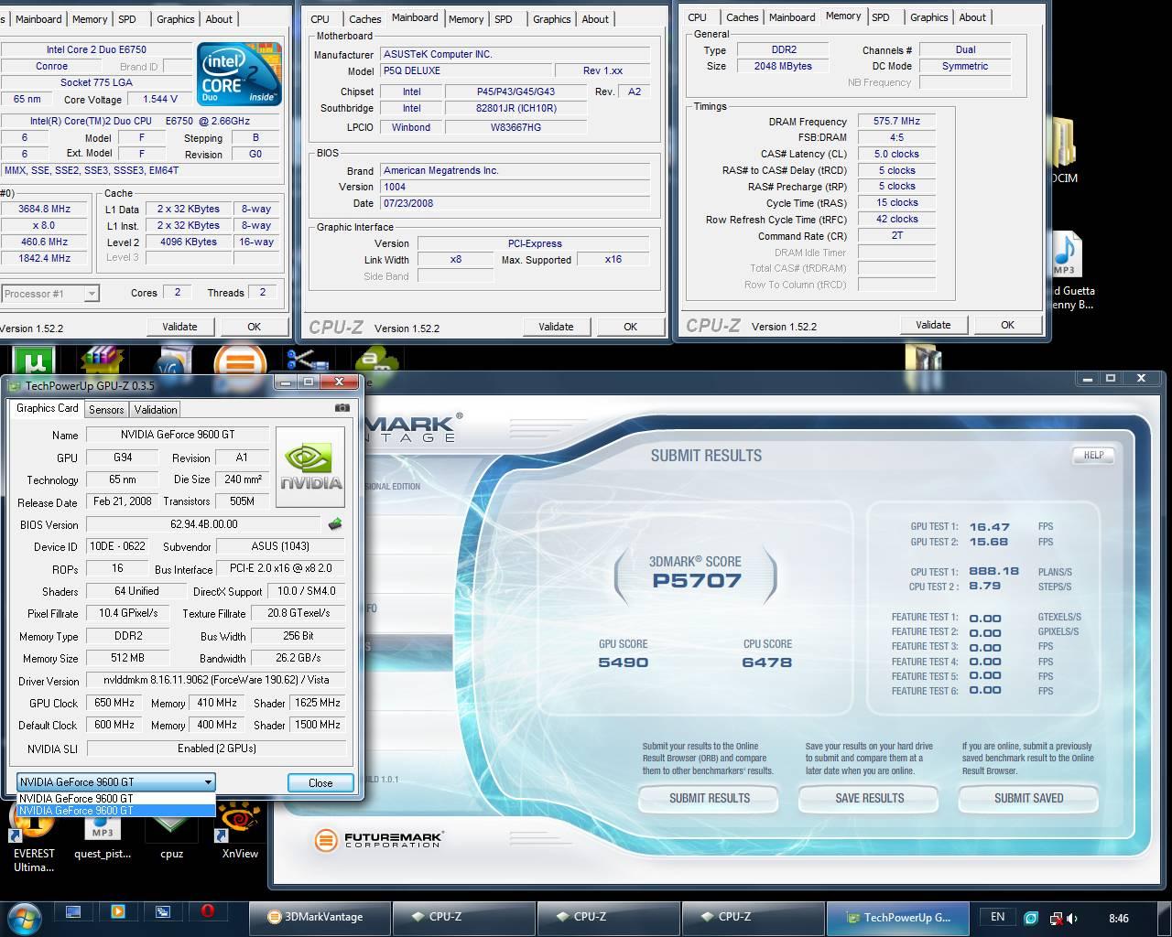Click the CPU score 6478 value
The width and height of the screenshot is (1172, 937).
767,662
